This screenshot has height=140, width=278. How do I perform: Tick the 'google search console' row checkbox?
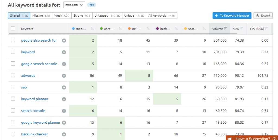coord(13,64)
